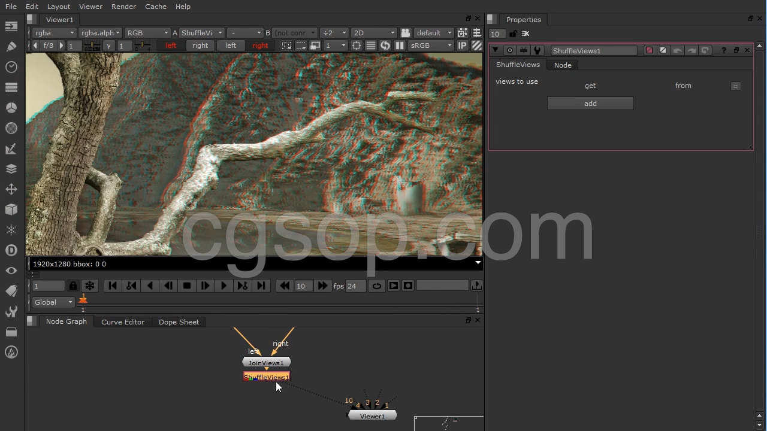
Task: Open the rgba layer dropdown
Action: [54, 33]
